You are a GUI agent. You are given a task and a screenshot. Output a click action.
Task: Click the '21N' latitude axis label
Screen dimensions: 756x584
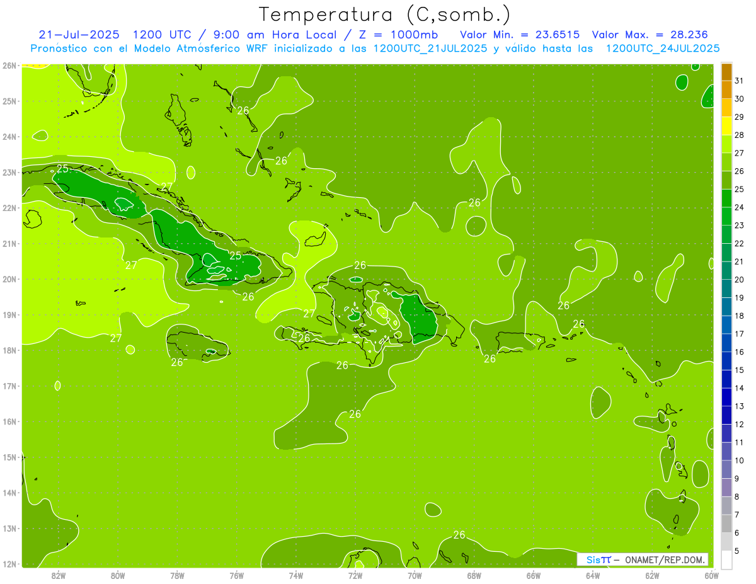tap(9, 243)
